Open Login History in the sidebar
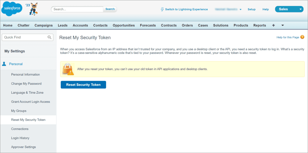 20,138
